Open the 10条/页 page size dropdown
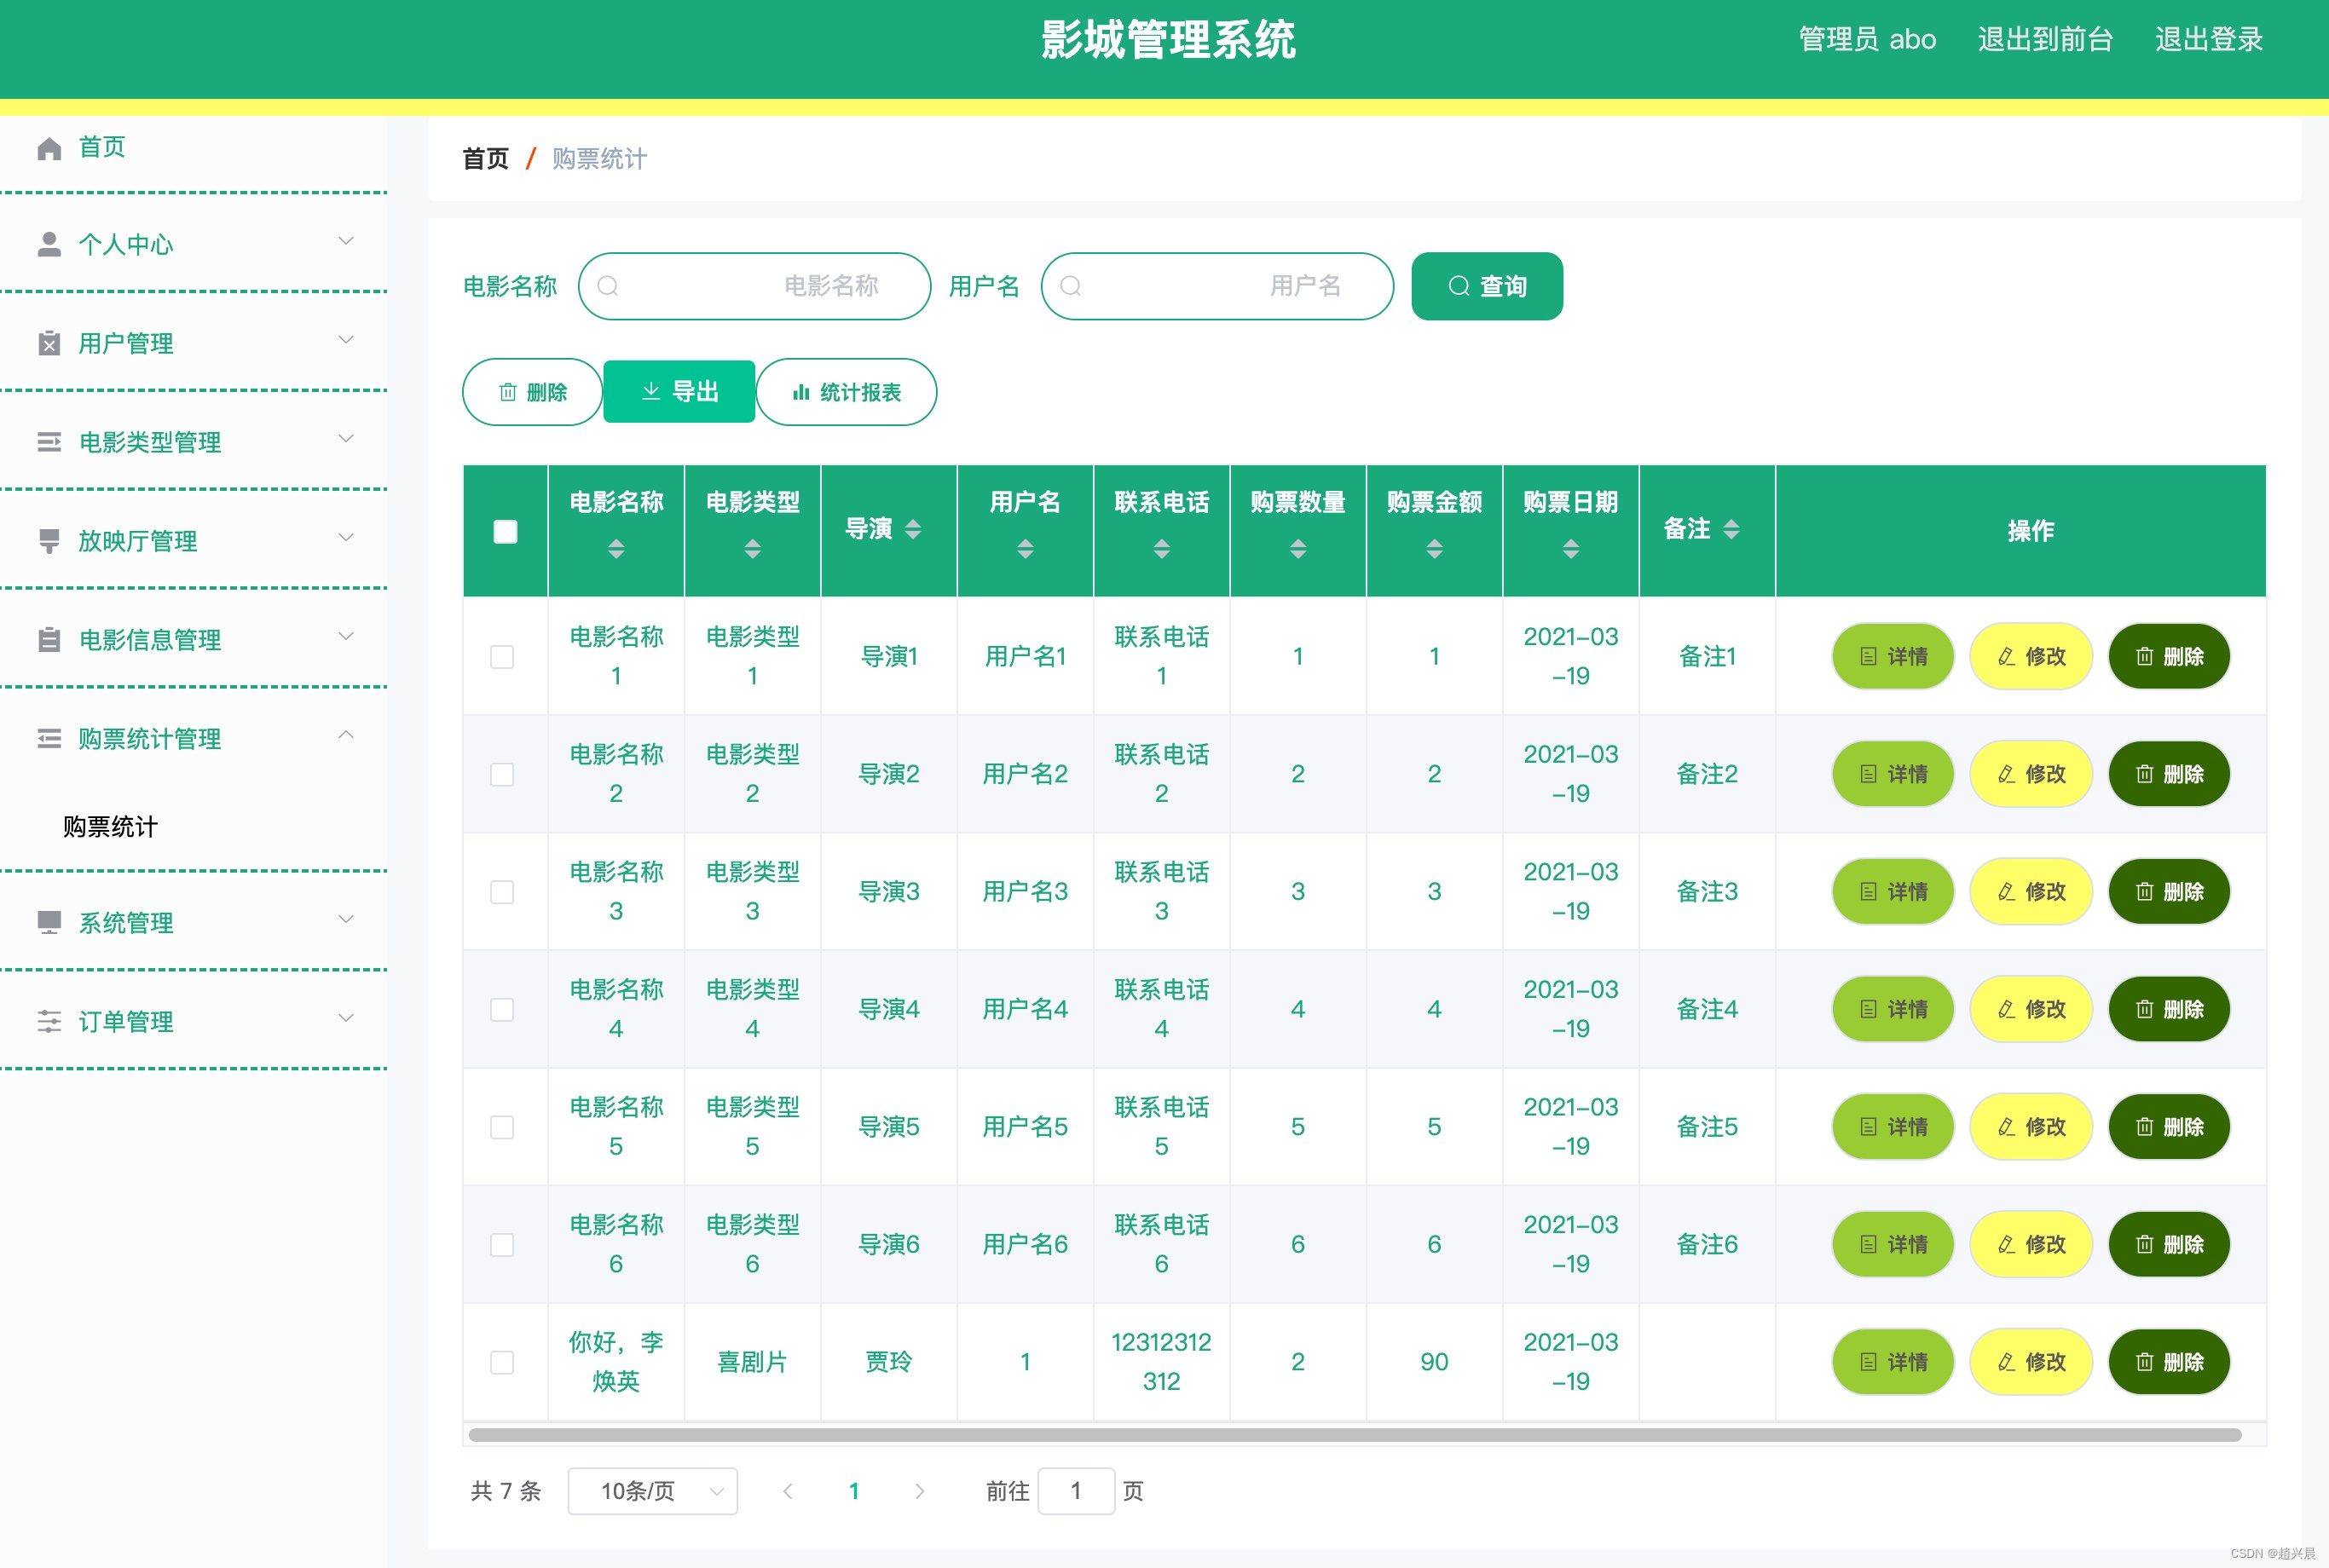The width and height of the screenshot is (2329, 1568). click(652, 1491)
